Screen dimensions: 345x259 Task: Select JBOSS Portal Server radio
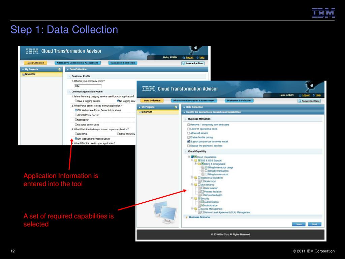pyautogui.click(x=76, y=115)
